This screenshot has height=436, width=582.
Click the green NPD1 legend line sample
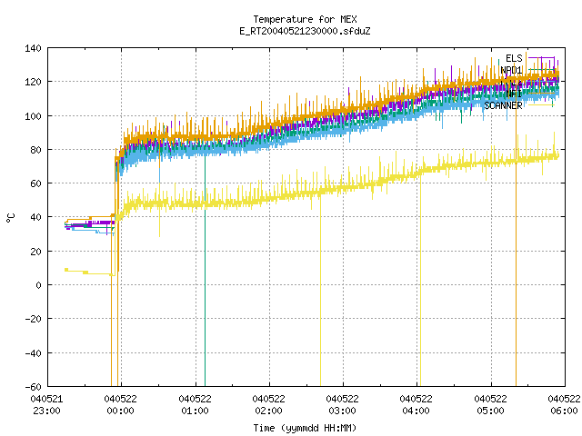(x=542, y=70)
